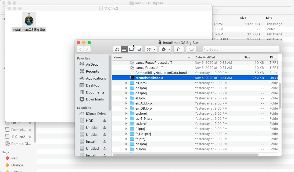Click horizontal scrollbar in front window
Image resolution: width=294 pixels, height=172 pixels.
185,155
